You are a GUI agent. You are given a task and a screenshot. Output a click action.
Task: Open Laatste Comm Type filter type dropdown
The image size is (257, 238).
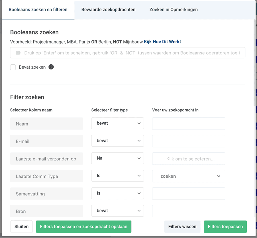[x=117, y=176]
